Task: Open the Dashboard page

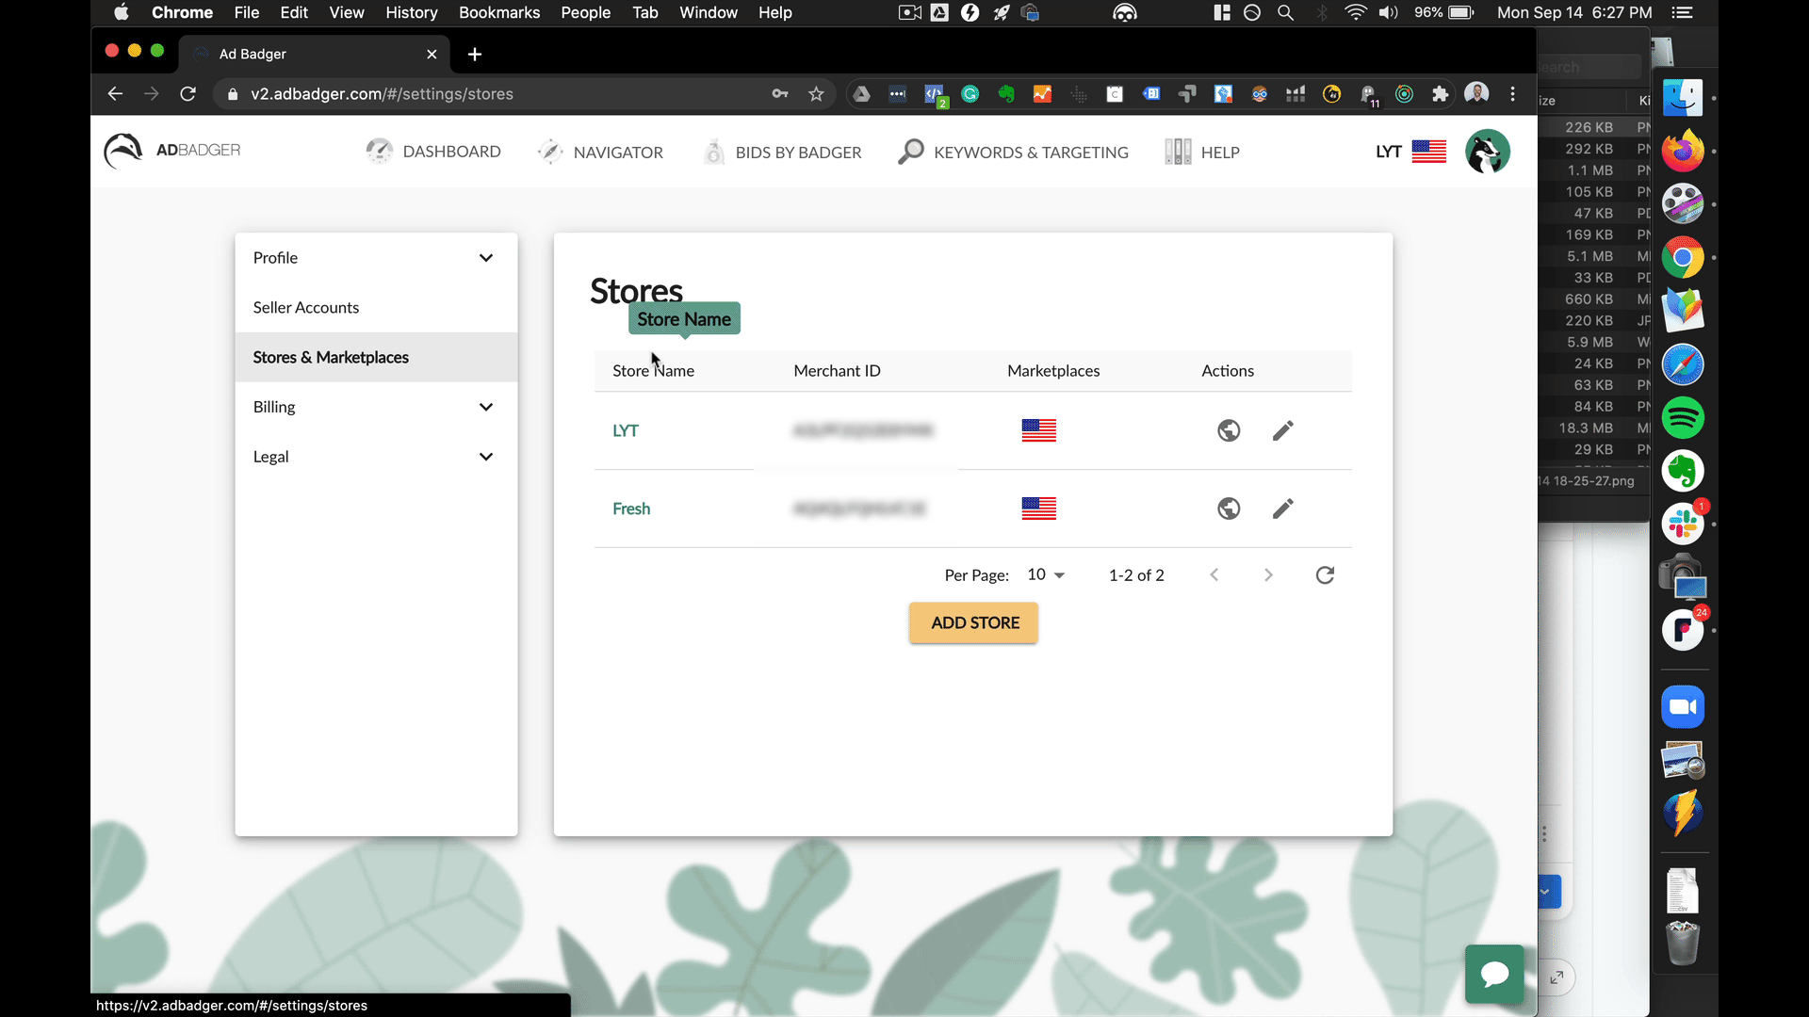Action: [433, 152]
